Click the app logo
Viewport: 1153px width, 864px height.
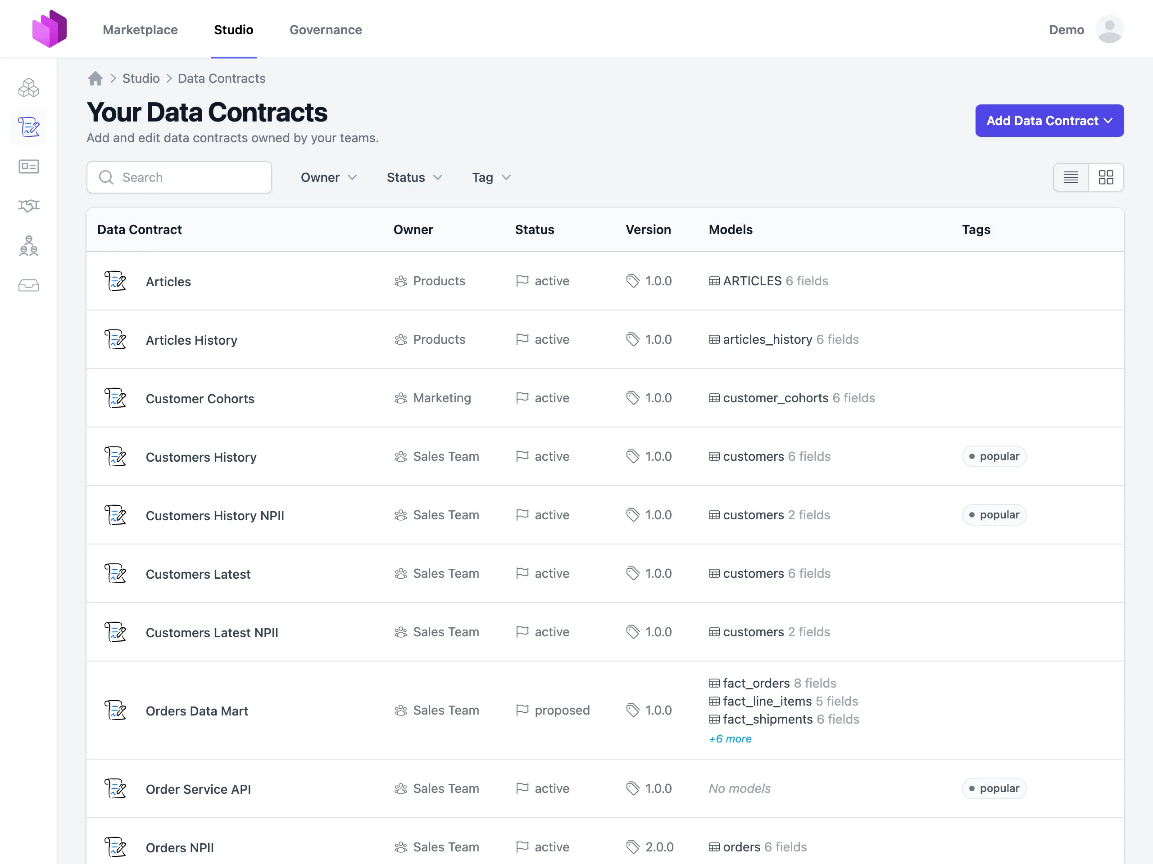click(x=50, y=29)
